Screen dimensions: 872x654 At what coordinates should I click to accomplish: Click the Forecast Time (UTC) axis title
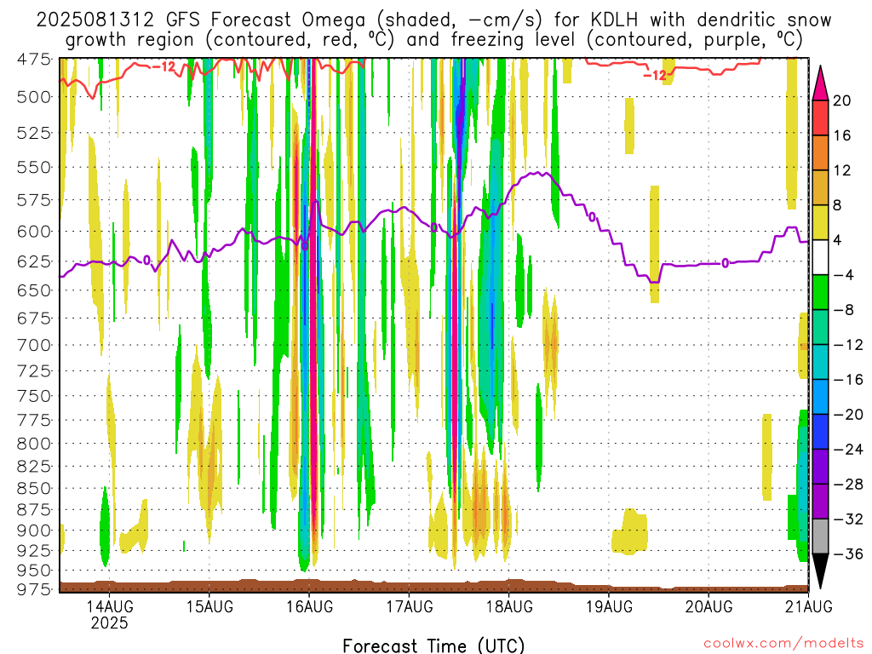click(433, 645)
